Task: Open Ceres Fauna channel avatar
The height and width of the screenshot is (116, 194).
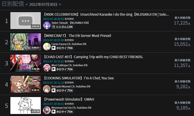Action: pyautogui.click(x=47, y=47)
